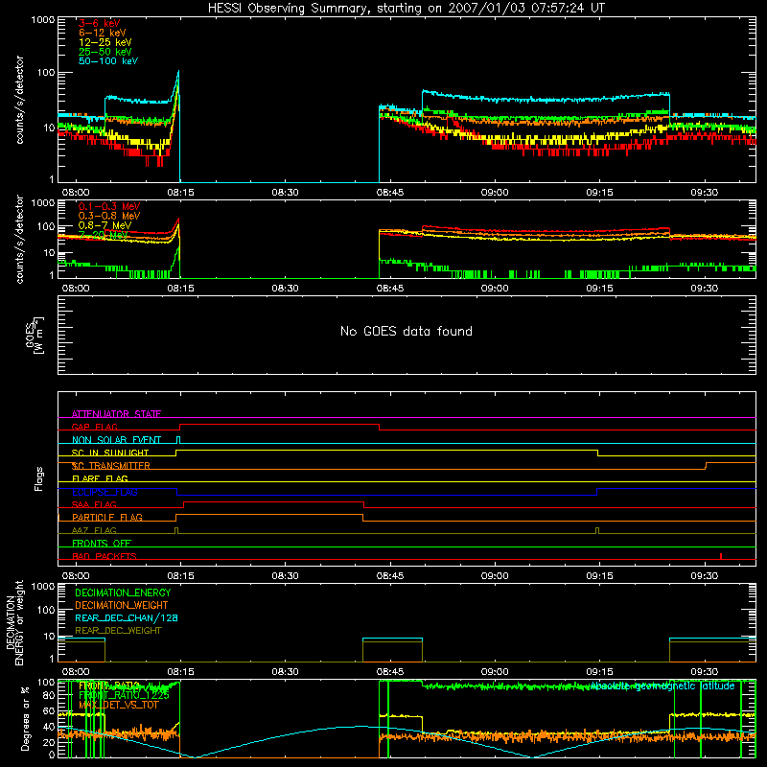Select the ATTENUATOR_STATE flag label

click(116, 414)
